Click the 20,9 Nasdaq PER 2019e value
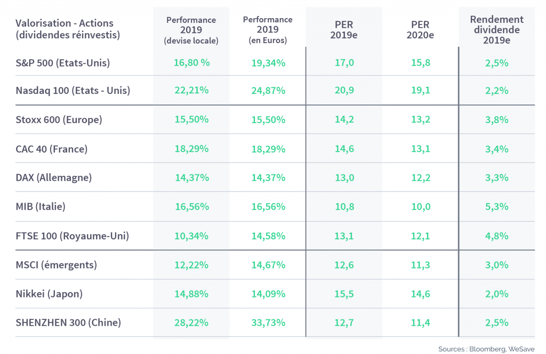The width and height of the screenshot is (546, 354). 344,91
